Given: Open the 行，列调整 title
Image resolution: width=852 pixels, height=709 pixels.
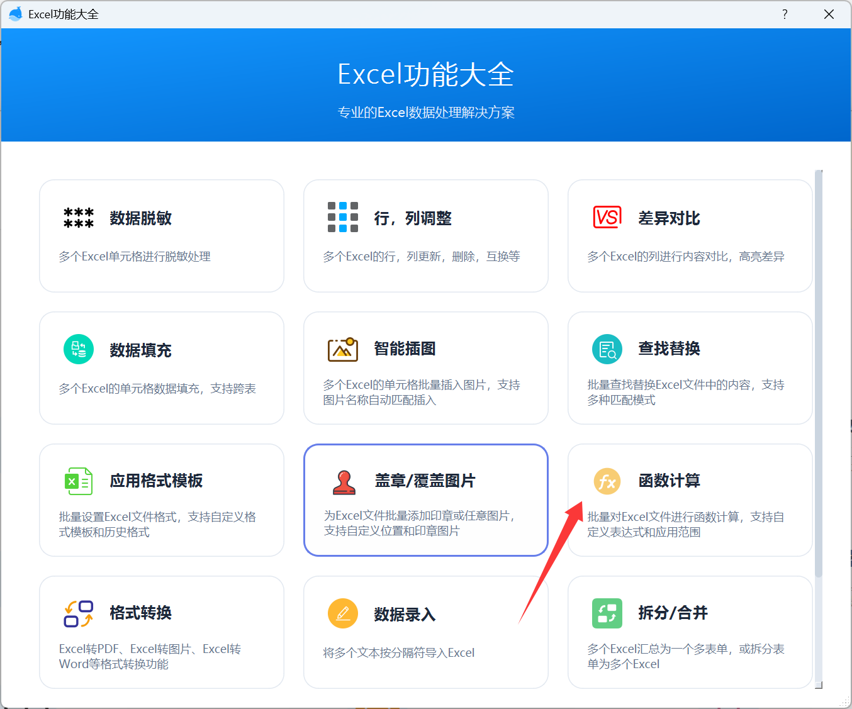Looking at the screenshot, I should tap(413, 218).
